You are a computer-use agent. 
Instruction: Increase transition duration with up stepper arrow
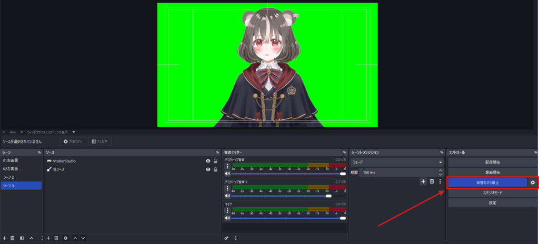(441, 170)
